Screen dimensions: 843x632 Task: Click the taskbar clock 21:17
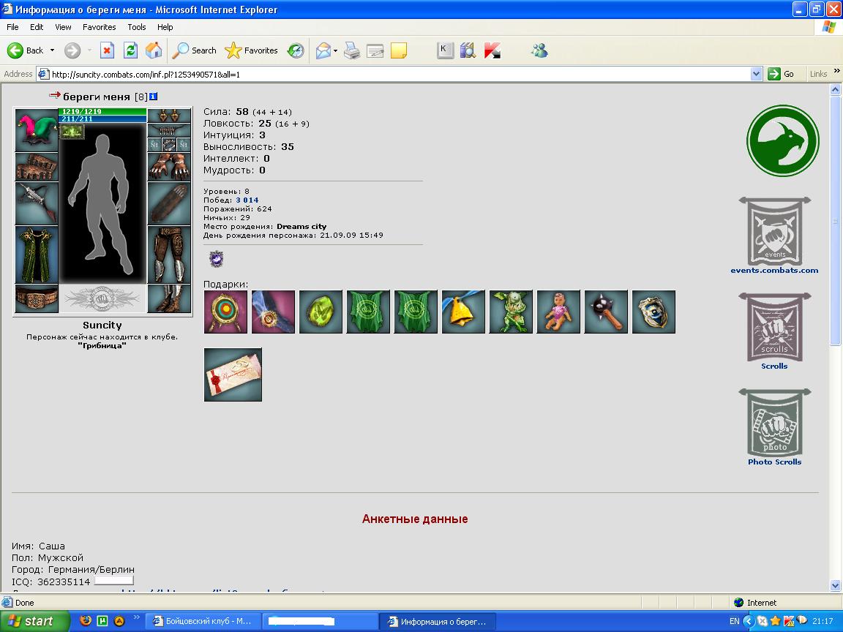823,621
